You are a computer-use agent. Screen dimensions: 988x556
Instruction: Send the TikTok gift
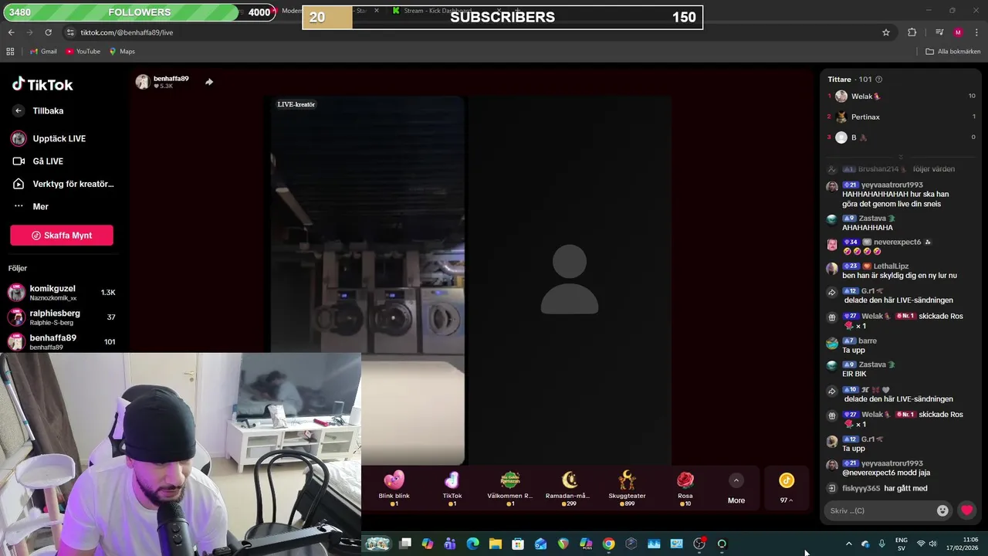452,488
